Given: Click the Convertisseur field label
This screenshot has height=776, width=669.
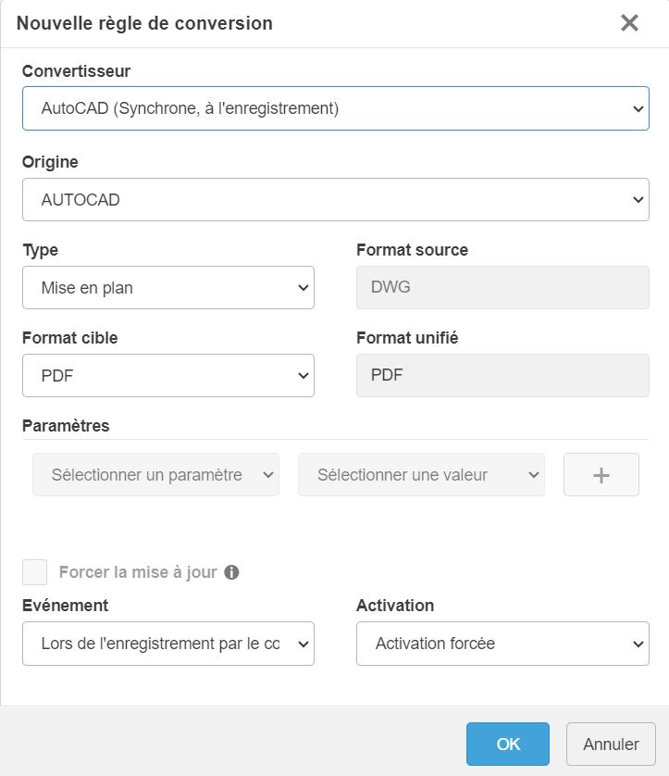Looking at the screenshot, I should pyautogui.click(x=77, y=71).
